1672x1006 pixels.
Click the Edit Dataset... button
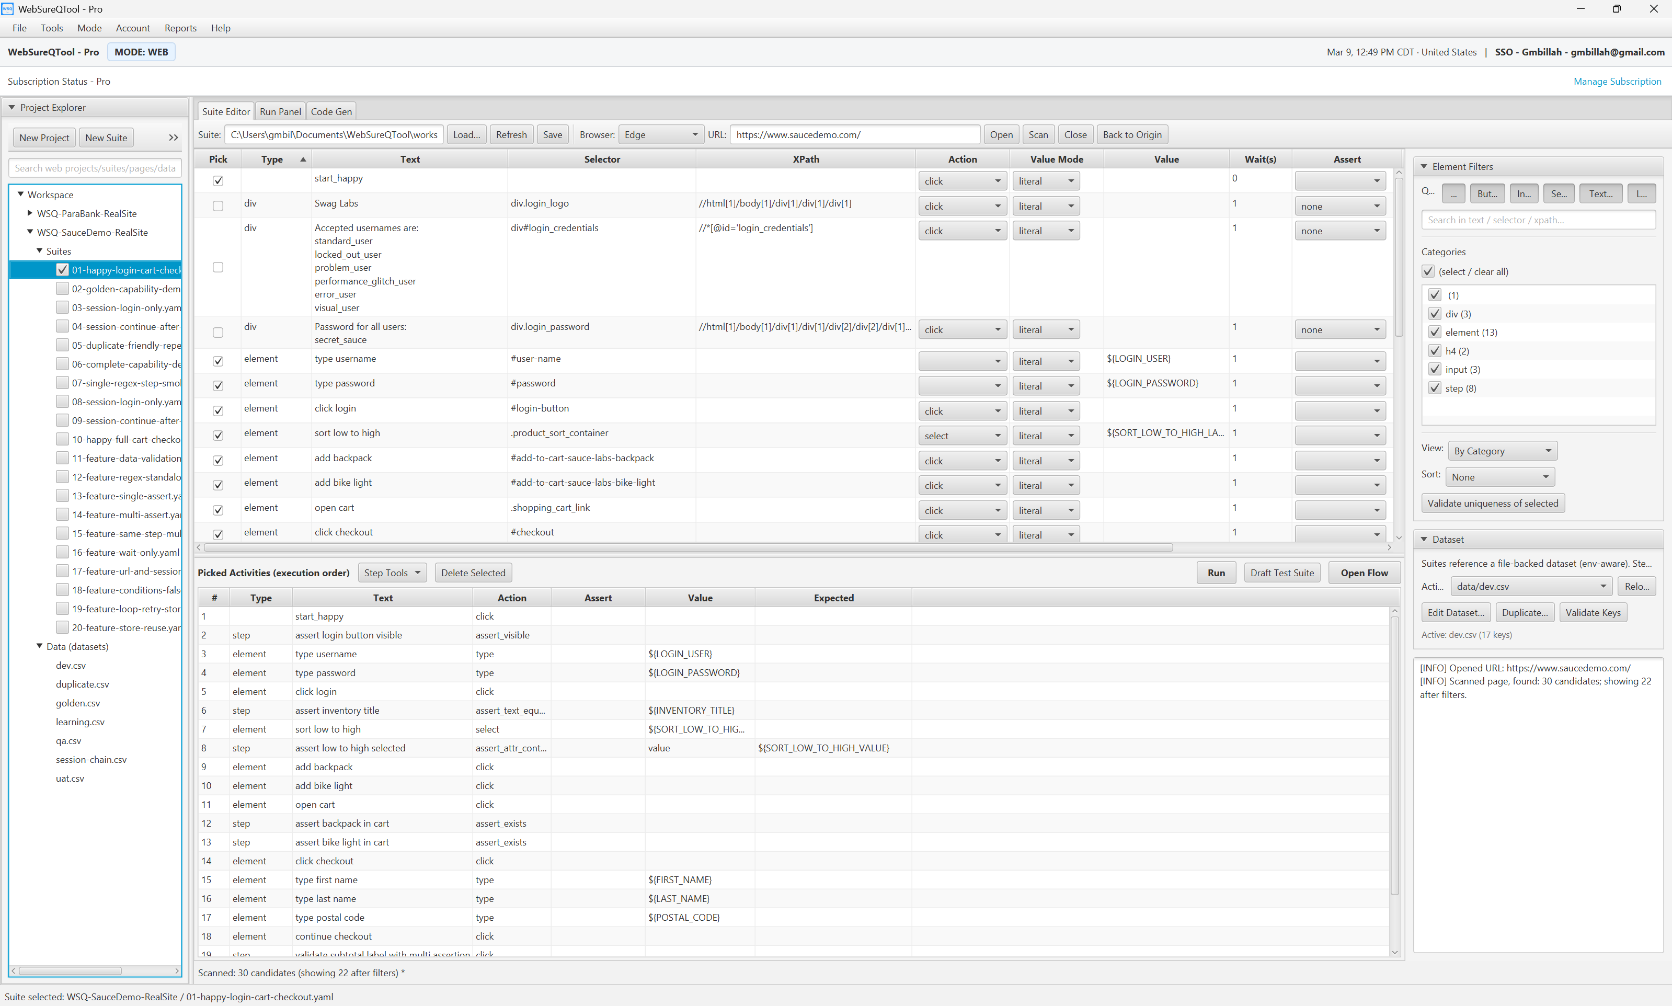1455,612
